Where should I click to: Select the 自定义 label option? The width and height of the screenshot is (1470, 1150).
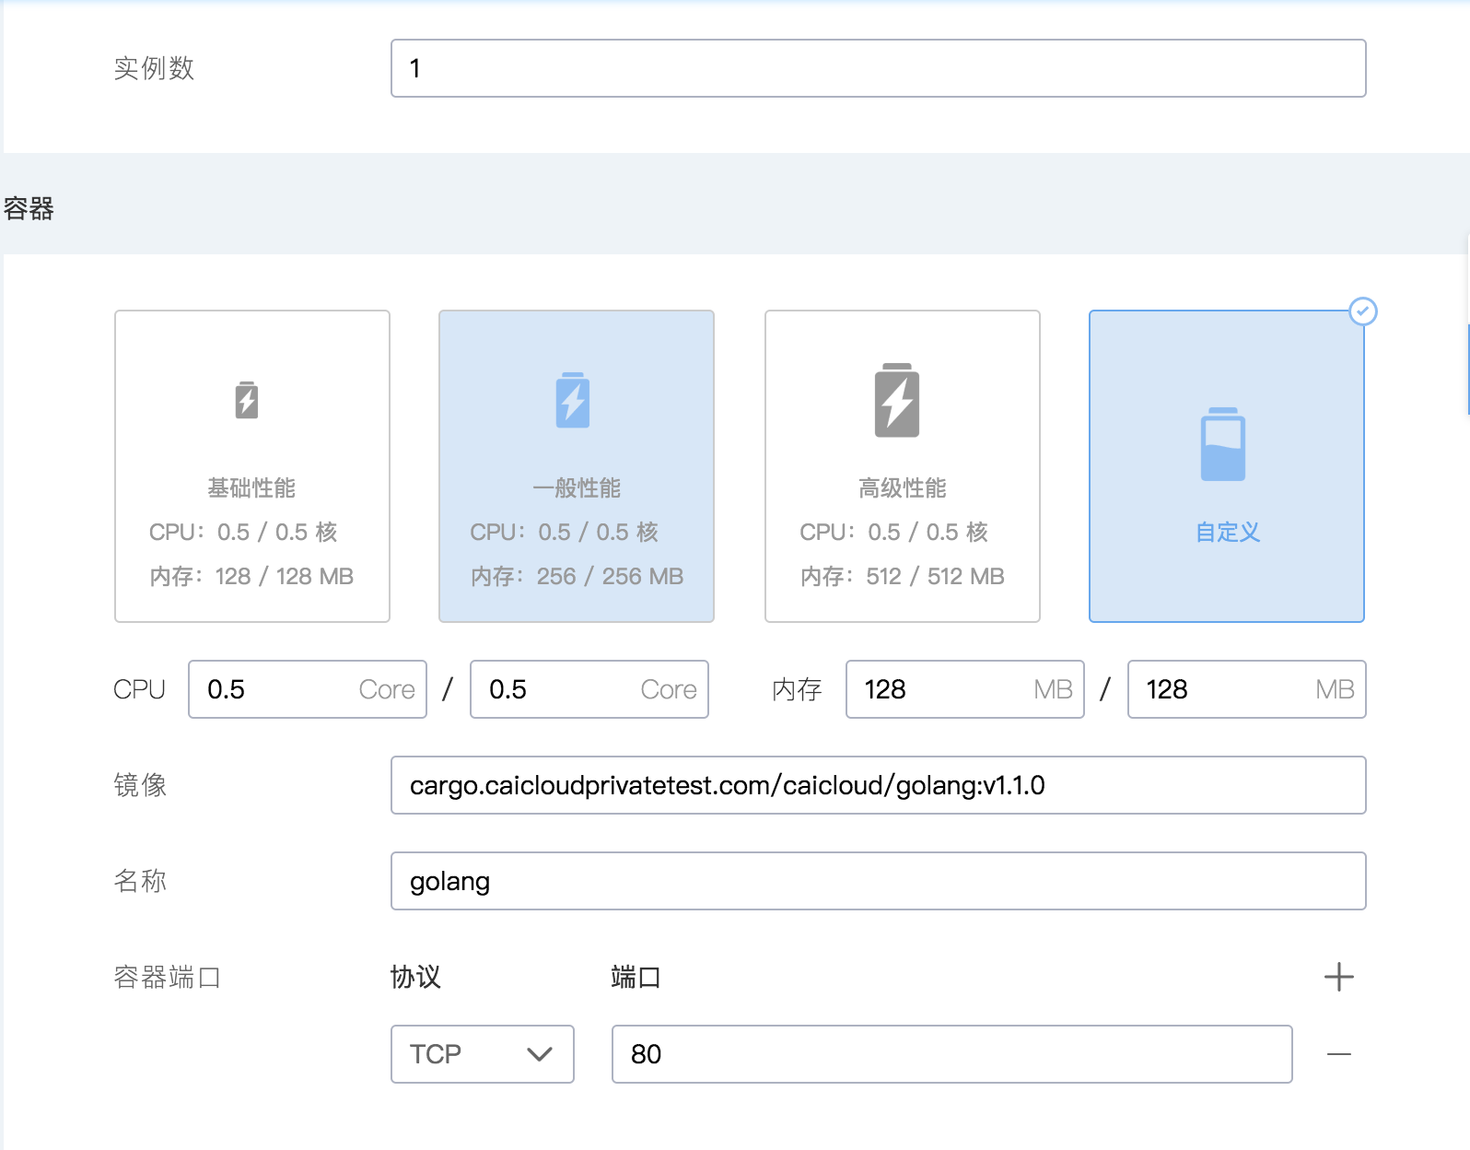click(x=1227, y=532)
